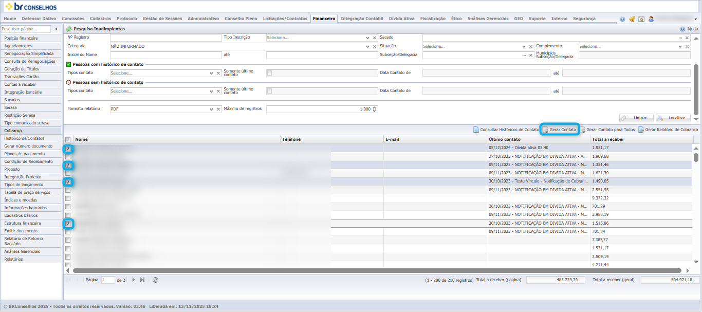702x312 pixels.
Task: Expand the Formato relatório dropdown
Action: [212, 109]
